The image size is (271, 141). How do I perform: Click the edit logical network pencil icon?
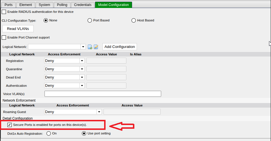(x=96, y=47)
